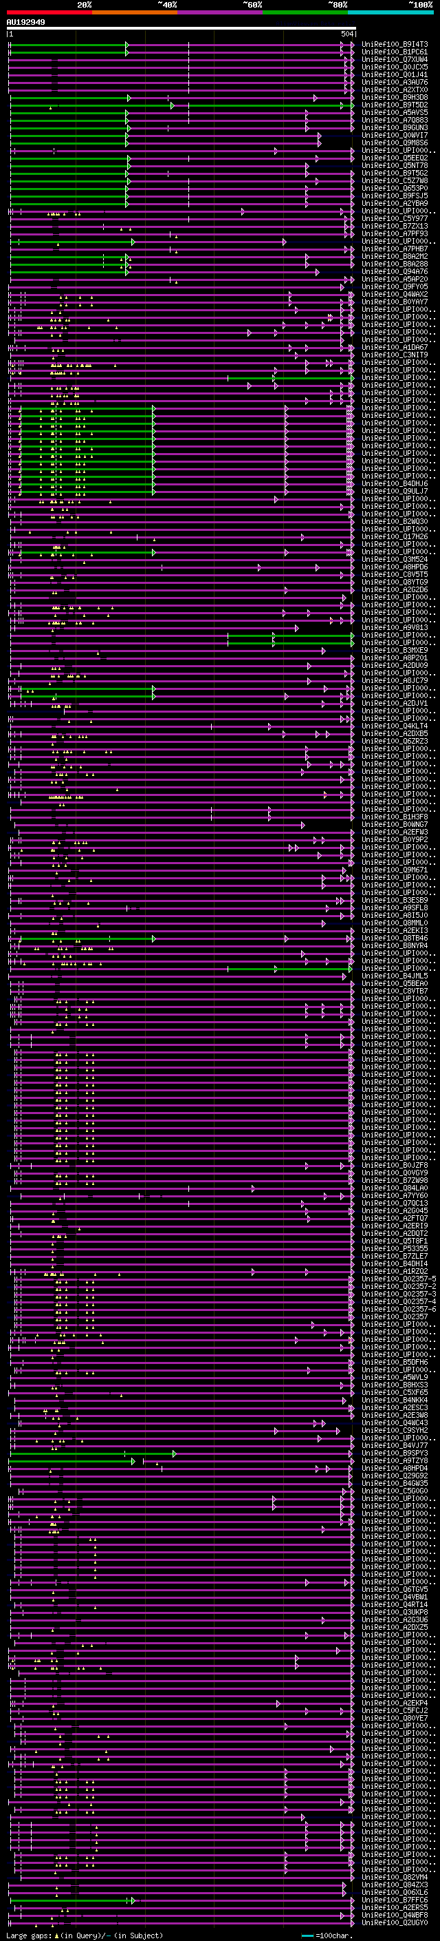Select the UniRef100_Q01J41 label

click(x=395, y=74)
